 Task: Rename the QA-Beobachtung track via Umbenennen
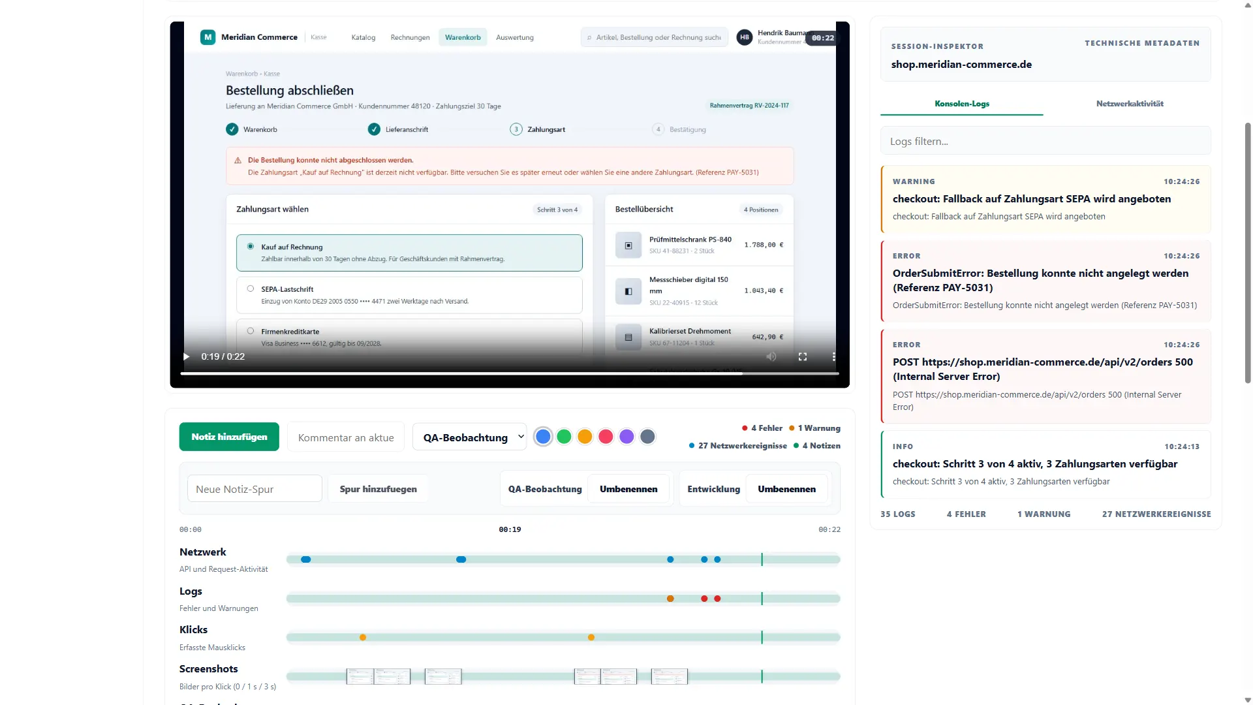tap(628, 489)
